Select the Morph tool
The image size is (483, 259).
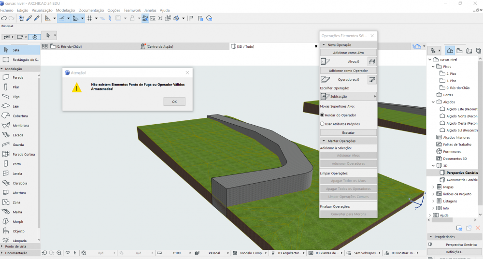tap(17, 222)
